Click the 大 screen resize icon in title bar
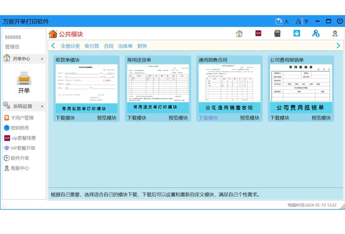Screen dimensions: 345x234 [282, 21]
